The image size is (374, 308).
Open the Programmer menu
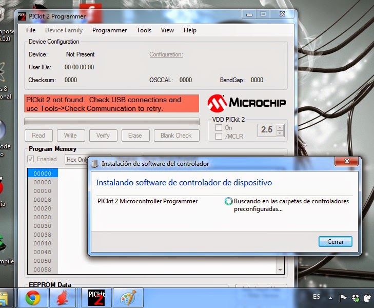click(x=109, y=30)
